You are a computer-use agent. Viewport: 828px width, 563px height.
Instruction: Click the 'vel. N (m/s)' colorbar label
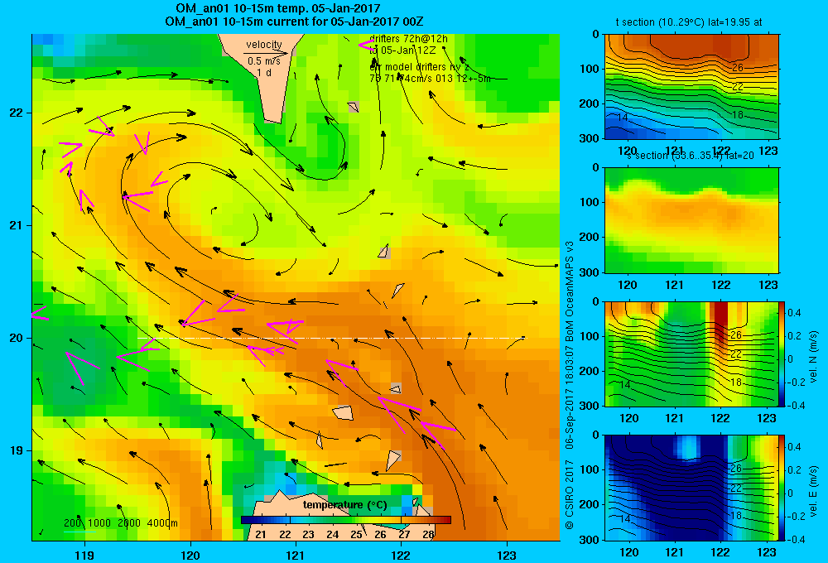click(814, 357)
